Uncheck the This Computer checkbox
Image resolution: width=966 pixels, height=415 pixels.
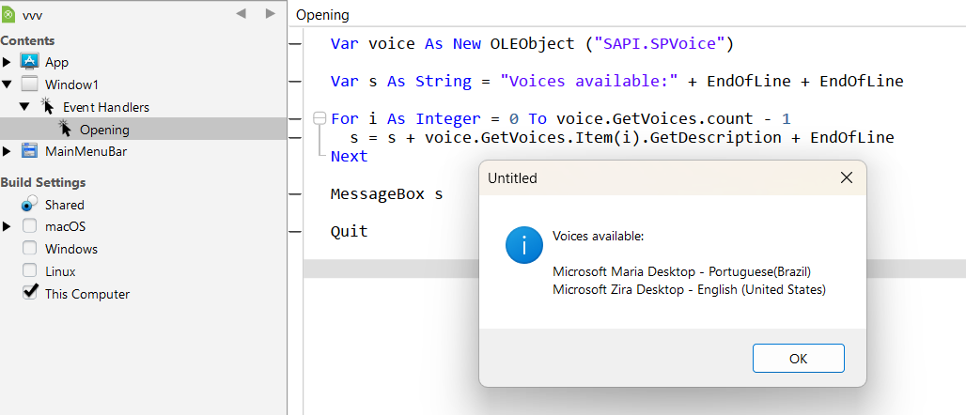click(x=29, y=292)
